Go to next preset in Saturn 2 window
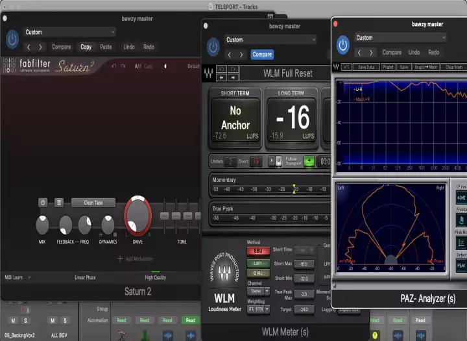Image resolution: width=467 pixels, height=341 pixels. tap(40, 47)
